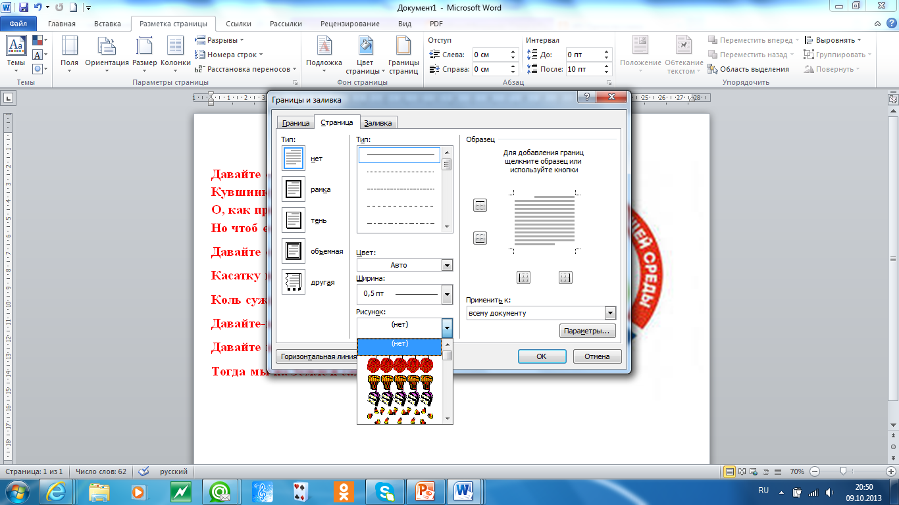The width and height of the screenshot is (899, 505).
Task: Switch to the Граница tab
Action: (x=295, y=123)
